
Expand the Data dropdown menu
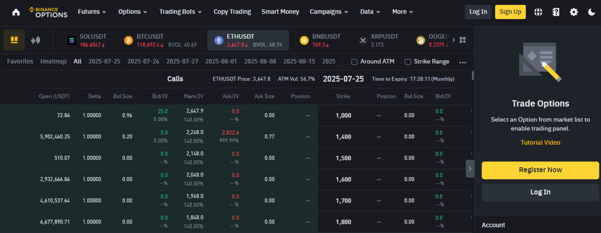tap(370, 11)
